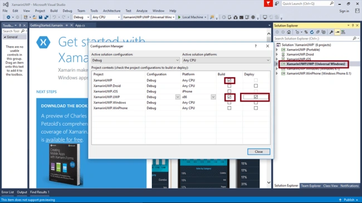Click the Navigate Backward toolbar icon

tap(8, 17)
